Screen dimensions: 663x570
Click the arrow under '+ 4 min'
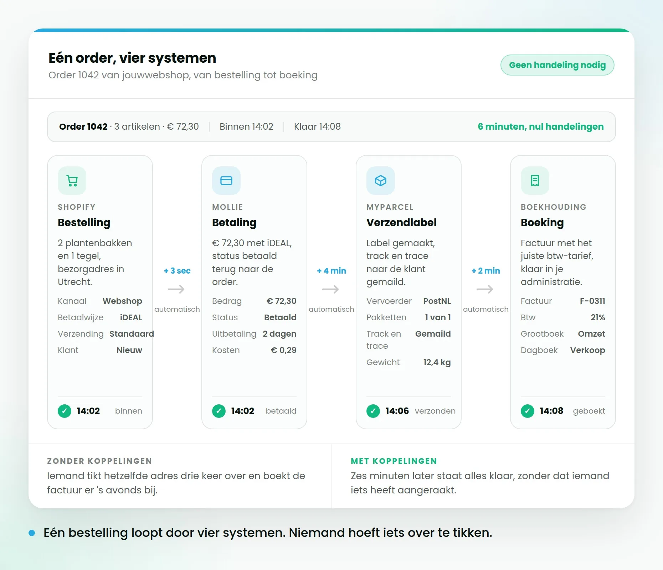331,289
